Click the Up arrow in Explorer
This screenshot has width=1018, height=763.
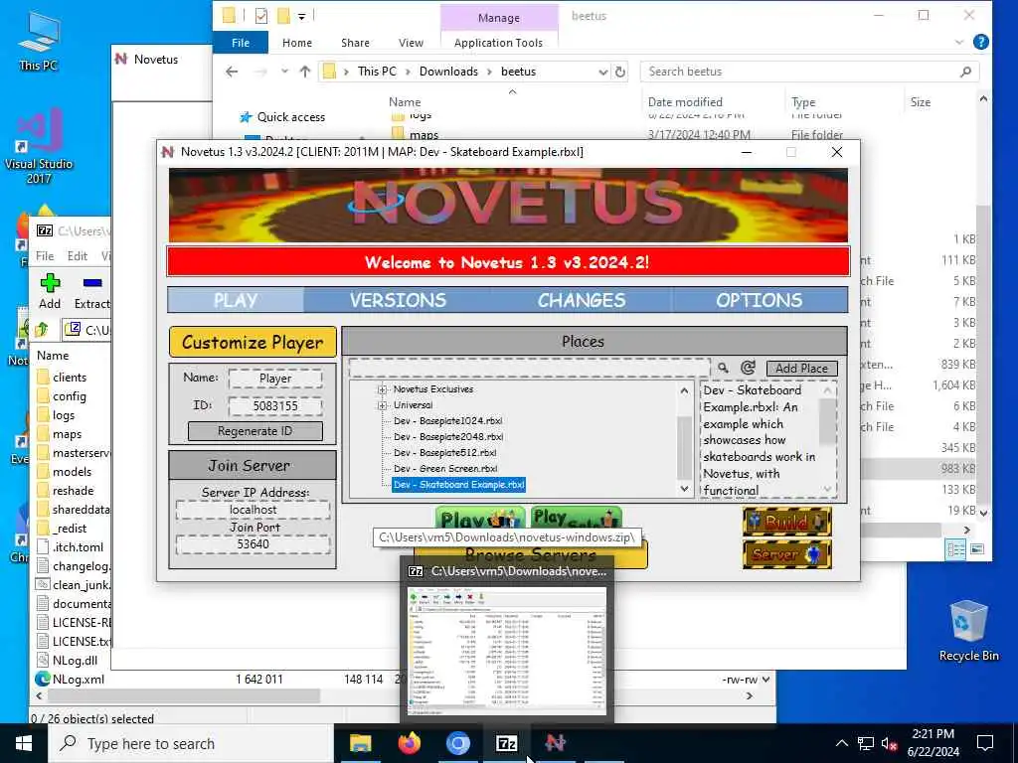(x=305, y=72)
